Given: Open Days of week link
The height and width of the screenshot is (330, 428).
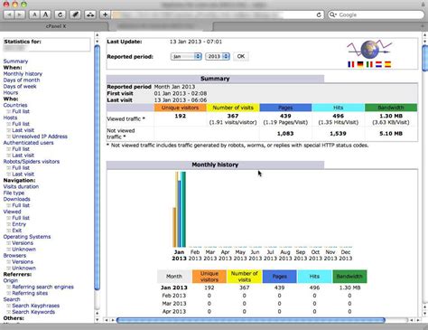Looking at the screenshot, I should (20, 87).
